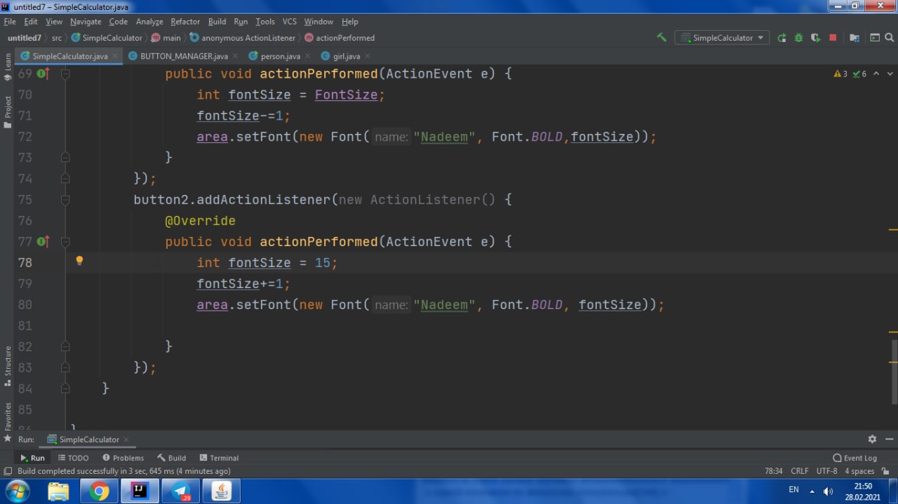Screen dimensions: 898x504
Task: Open the Event Log
Action: point(855,458)
